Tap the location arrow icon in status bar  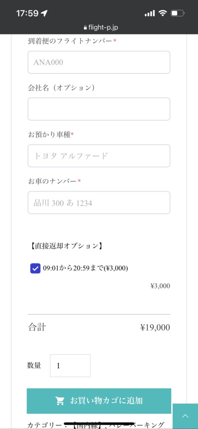coord(44,13)
